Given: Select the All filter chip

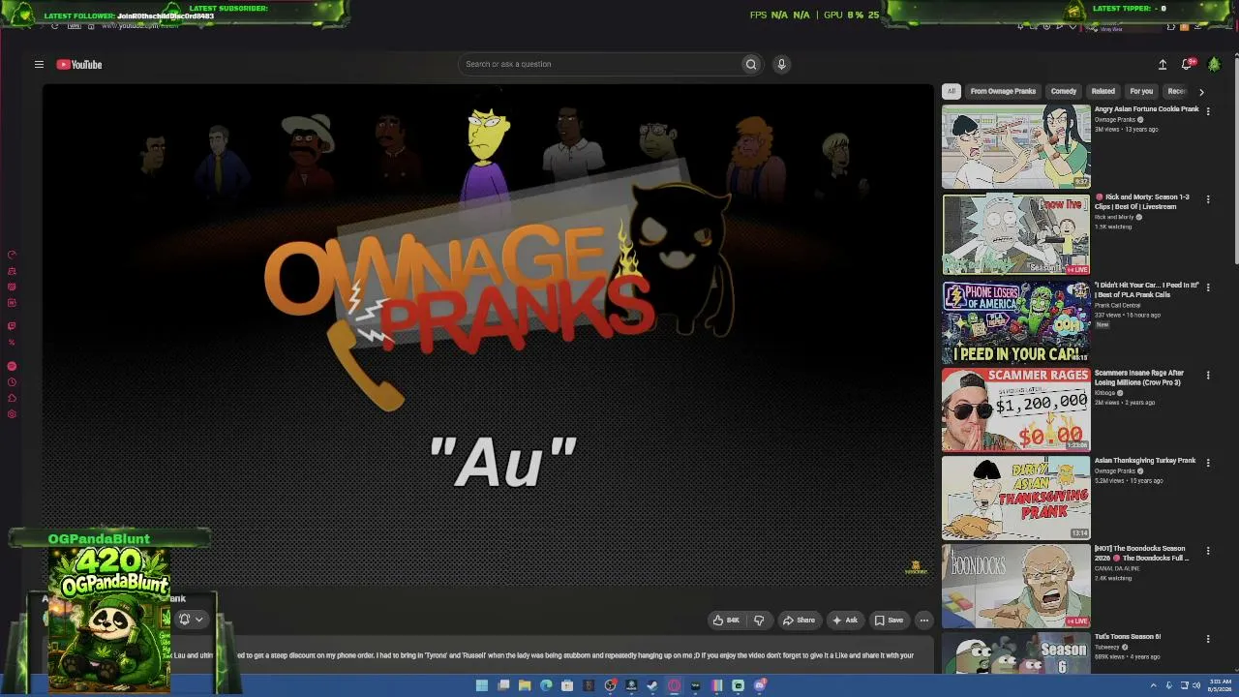Looking at the screenshot, I should pyautogui.click(x=952, y=92).
